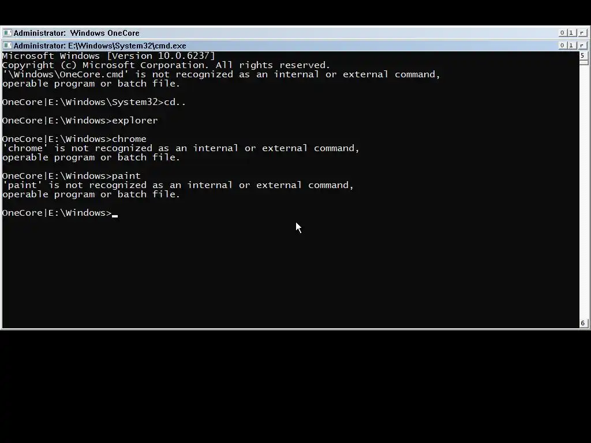Click the console's vertical scrollbar track
The image size is (591, 443).
(x=583, y=192)
